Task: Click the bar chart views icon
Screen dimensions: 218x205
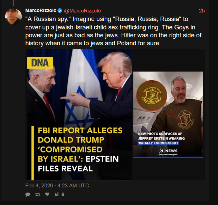Action: click(x=57, y=194)
